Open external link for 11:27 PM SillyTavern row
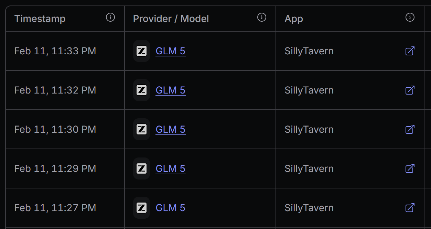This screenshot has height=229, width=431. click(410, 208)
